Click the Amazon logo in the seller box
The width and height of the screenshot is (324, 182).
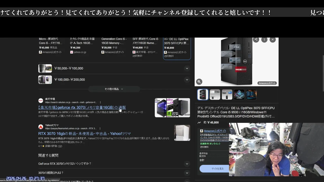[201, 131]
